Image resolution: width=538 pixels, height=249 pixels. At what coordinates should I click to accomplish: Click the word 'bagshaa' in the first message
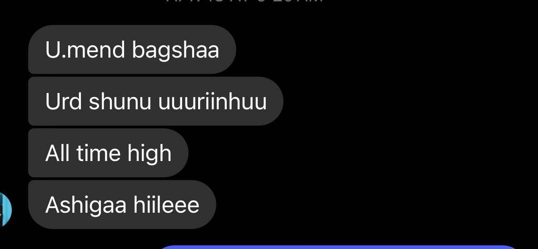tap(176, 50)
